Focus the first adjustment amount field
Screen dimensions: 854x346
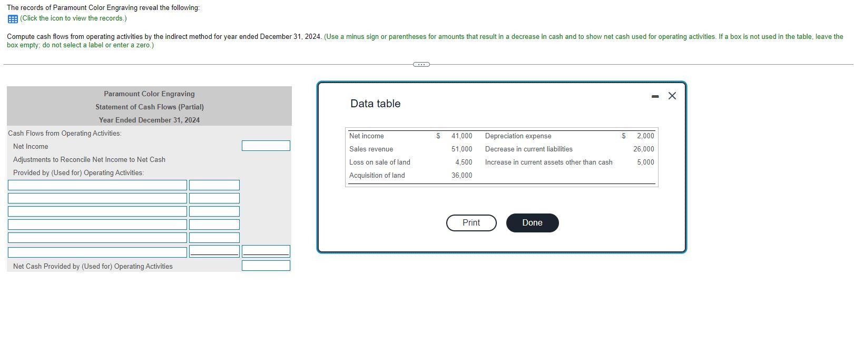coord(214,185)
